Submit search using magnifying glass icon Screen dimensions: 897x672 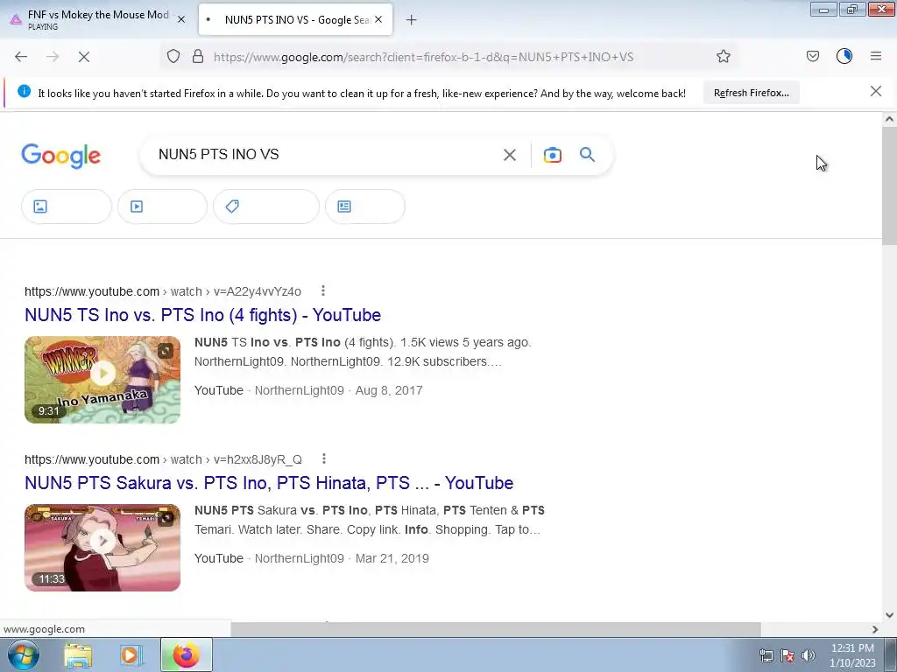click(587, 154)
